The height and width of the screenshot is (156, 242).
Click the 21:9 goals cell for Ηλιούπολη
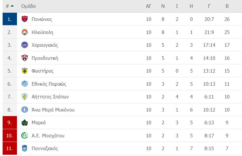click(x=209, y=32)
